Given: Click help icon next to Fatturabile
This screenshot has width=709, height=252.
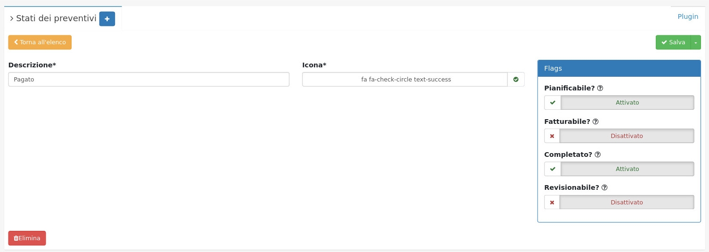Looking at the screenshot, I should click(x=595, y=122).
